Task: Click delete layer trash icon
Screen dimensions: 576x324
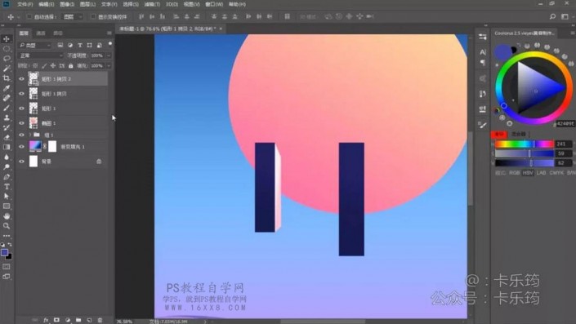Action: point(100,320)
